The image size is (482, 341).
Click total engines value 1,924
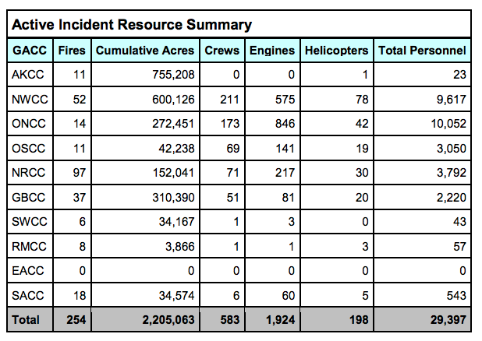[280, 320]
